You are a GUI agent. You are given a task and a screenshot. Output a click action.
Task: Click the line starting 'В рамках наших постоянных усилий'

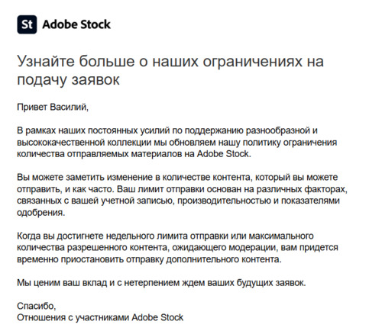point(167,130)
